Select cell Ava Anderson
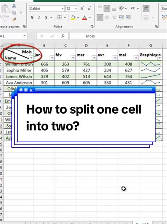Image resolution: width=167 pixels, height=224 pixels. (x=19, y=83)
